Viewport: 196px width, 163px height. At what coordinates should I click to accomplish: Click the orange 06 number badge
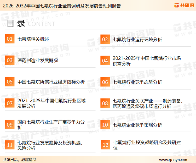(105, 82)
